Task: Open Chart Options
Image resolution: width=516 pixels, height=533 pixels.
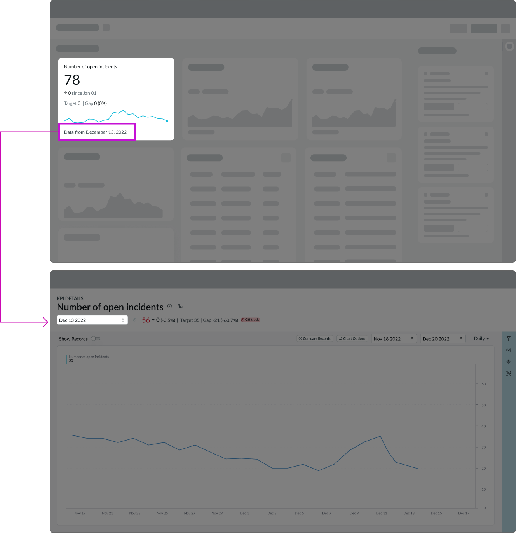Action: coord(352,338)
